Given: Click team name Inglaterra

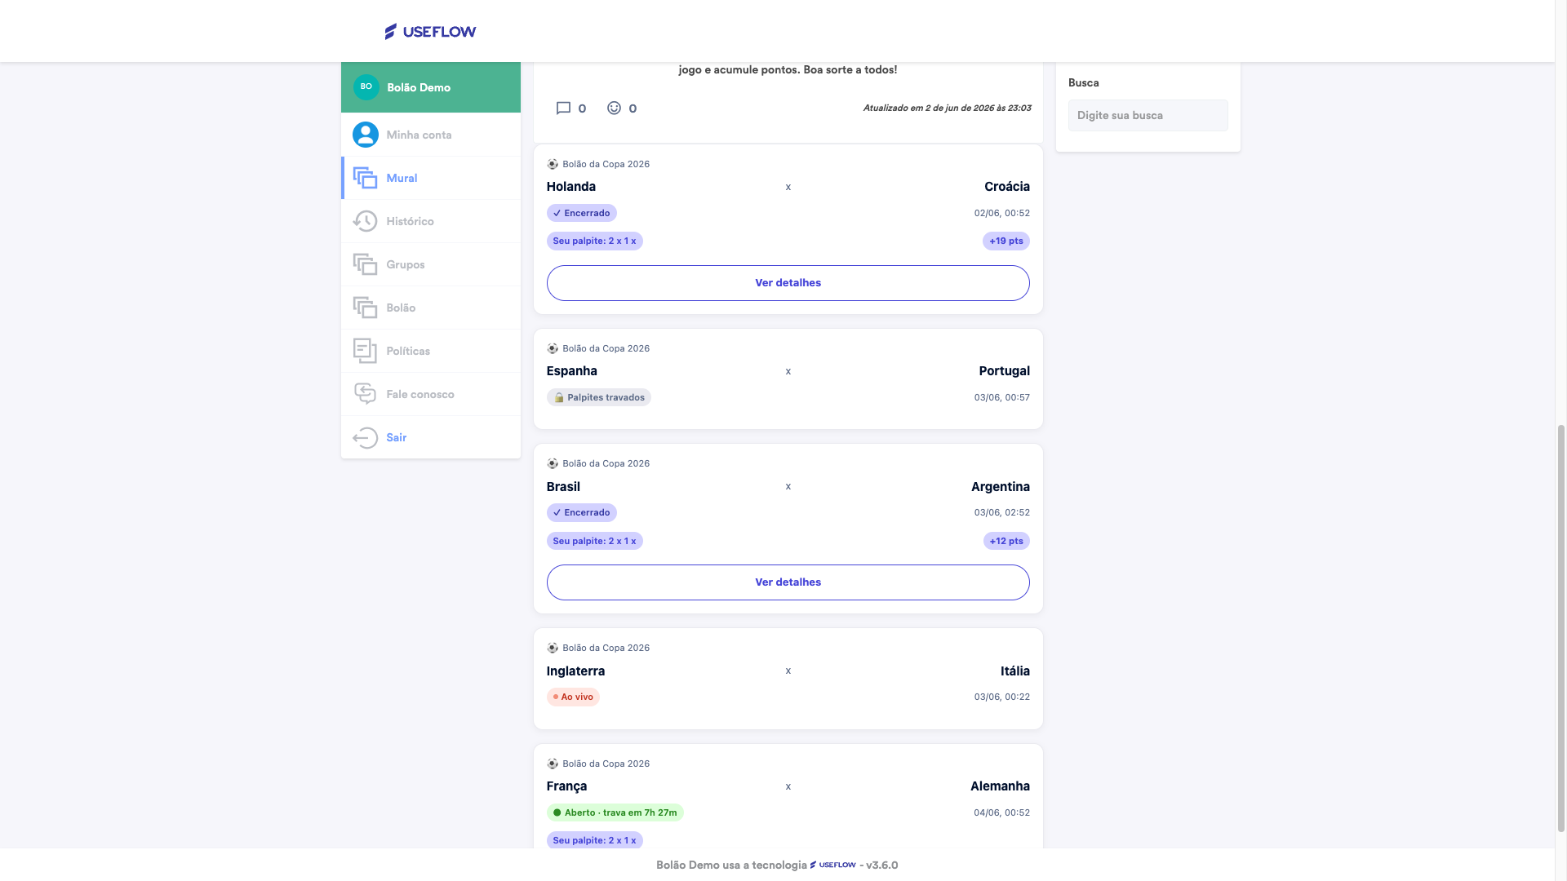Looking at the screenshot, I should tap(576, 671).
